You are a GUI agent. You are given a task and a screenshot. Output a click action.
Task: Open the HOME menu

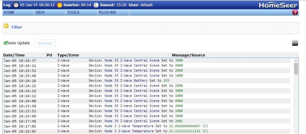[x=9, y=13]
